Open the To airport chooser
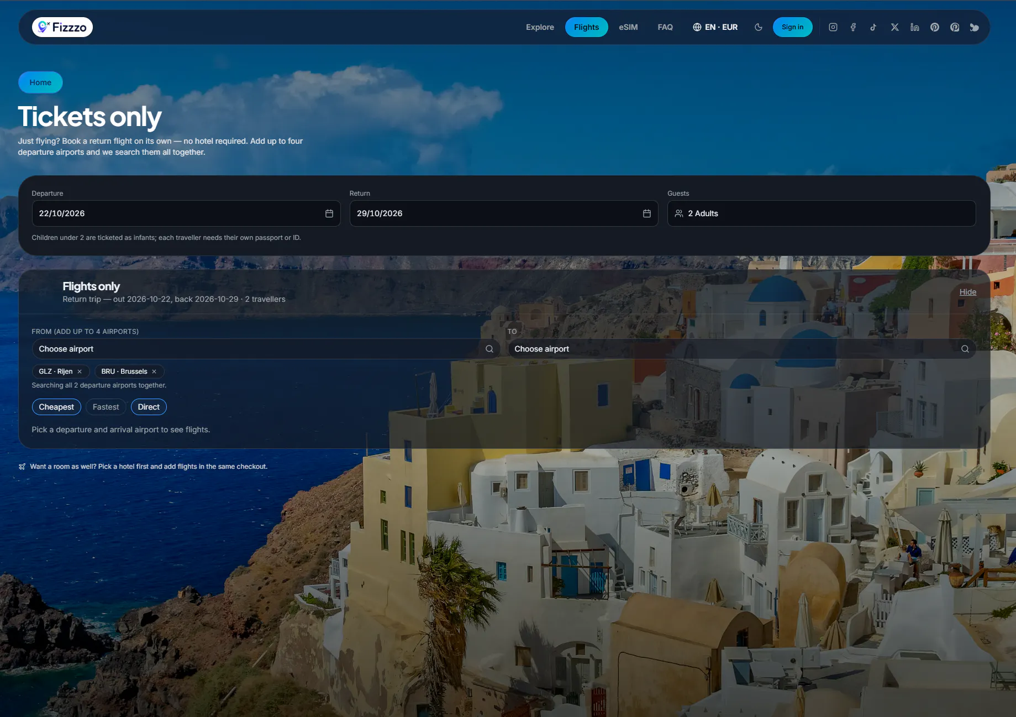 742,349
